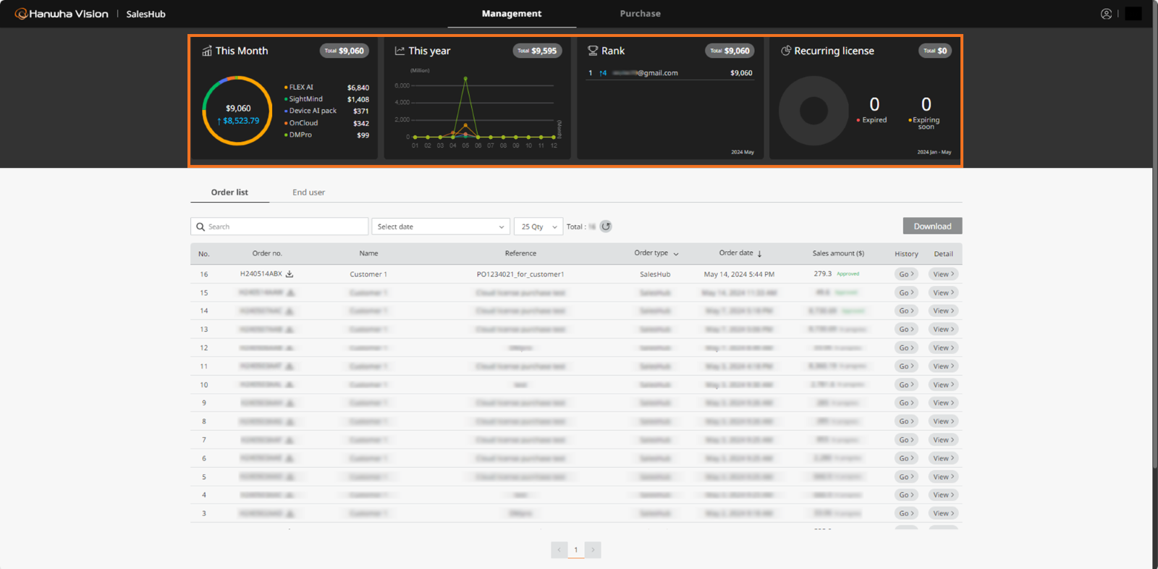Click Go history for order 12
The image size is (1158, 569).
[x=906, y=347]
